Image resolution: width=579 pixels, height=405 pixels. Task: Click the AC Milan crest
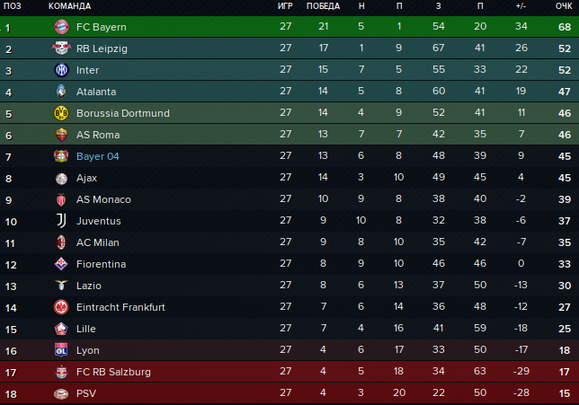[x=61, y=242]
